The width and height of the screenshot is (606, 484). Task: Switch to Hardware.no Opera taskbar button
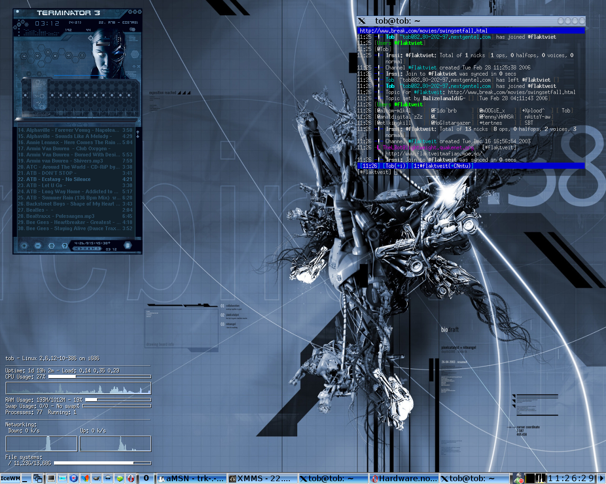click(x=404, y=478)
